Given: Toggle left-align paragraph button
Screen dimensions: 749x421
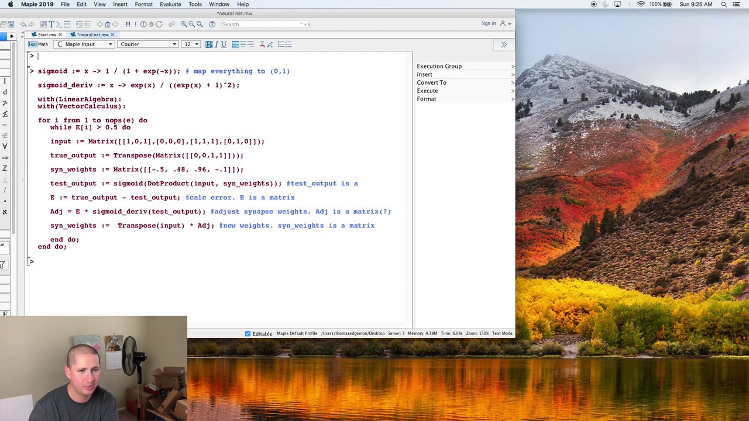Looking at the screenshot, I should coord(235,44).
